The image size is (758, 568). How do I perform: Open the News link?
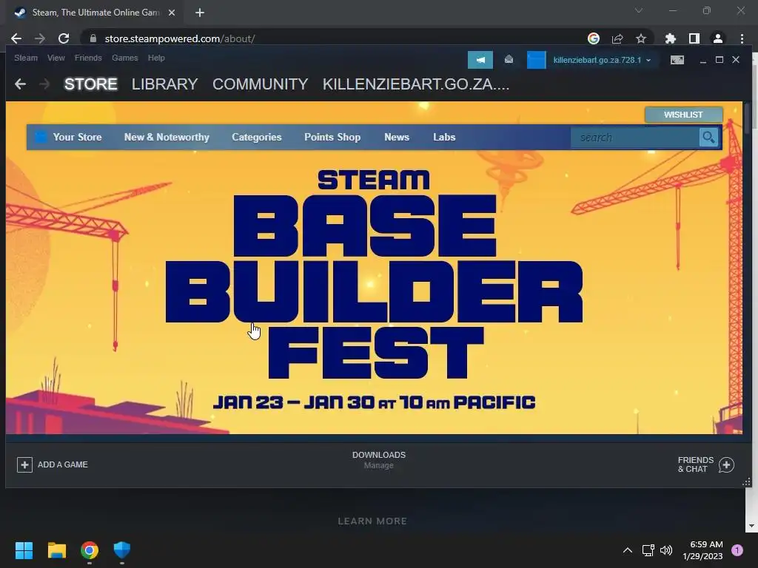pyautogui.click(x=397, y=137)
